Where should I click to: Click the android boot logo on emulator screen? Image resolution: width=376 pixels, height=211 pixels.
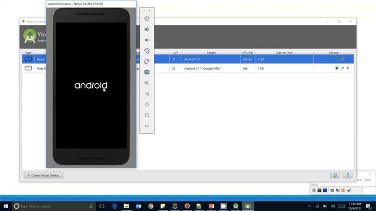point(91,86)
